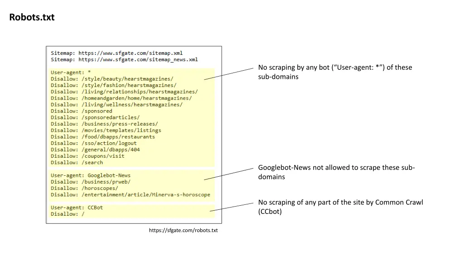The image size is (464, 261).
Task: Click Disallow /business/prweb/ line
Action: [x=91, y=182]
